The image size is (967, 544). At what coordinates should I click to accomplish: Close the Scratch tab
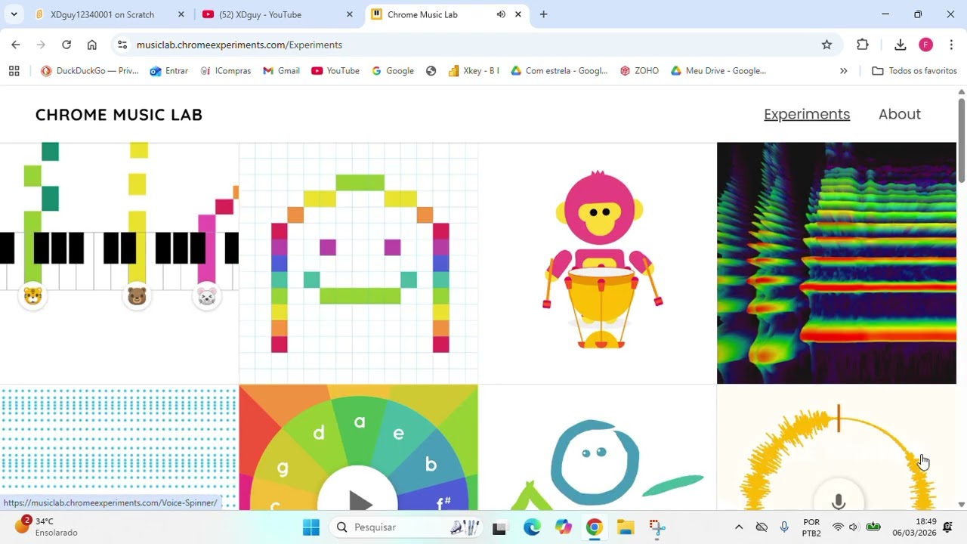coord(181,14)
